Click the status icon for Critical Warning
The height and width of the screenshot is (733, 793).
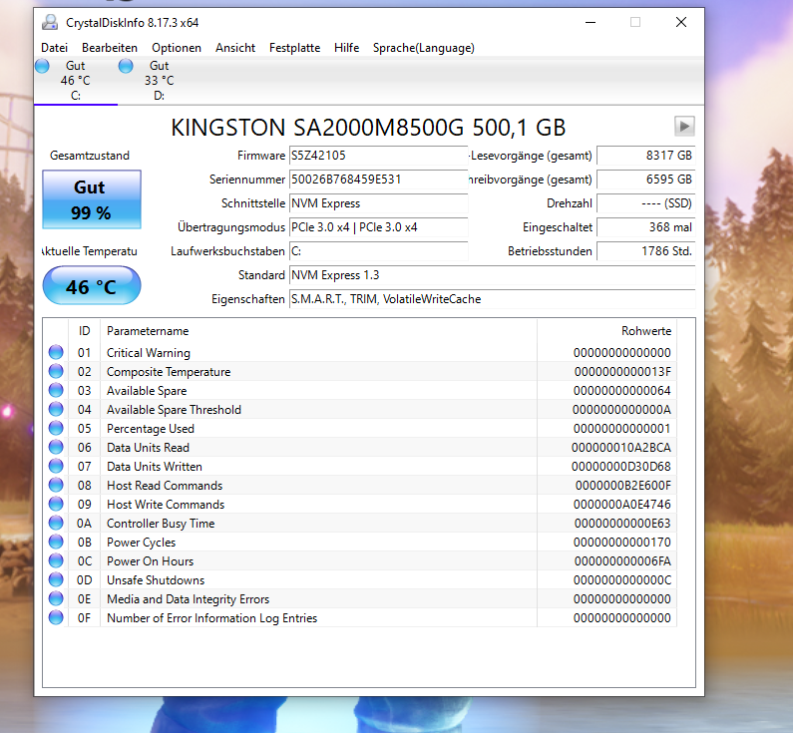coord(56,352)
